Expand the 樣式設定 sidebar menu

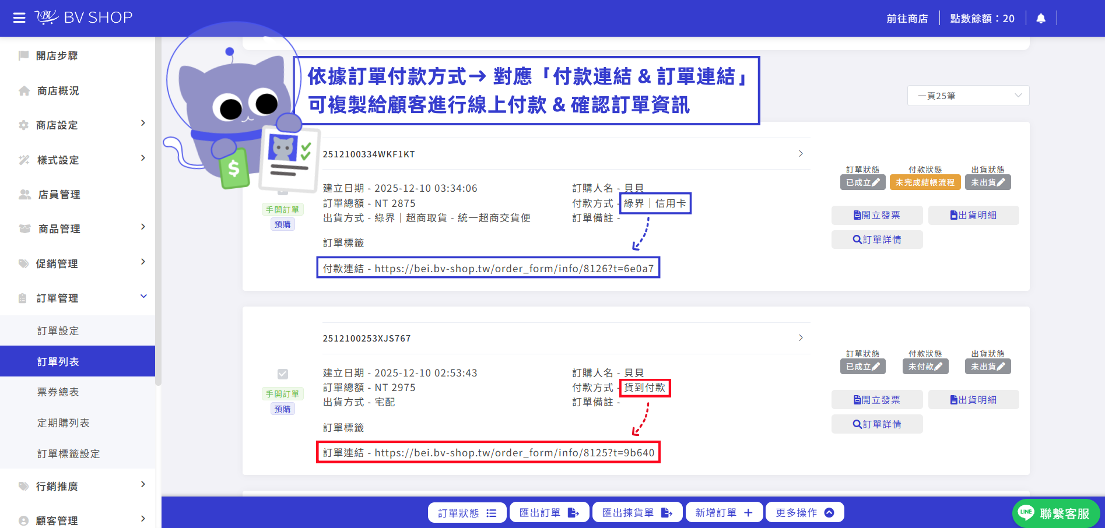click(x=143, y=158)
